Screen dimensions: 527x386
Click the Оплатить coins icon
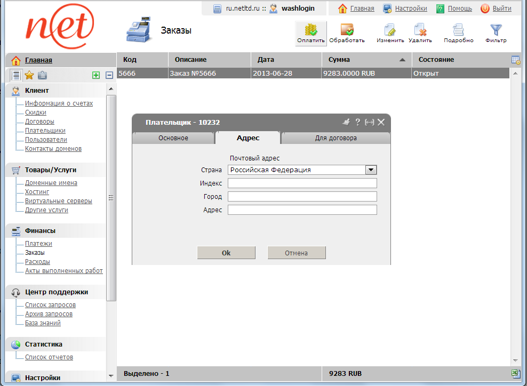[311, 30]
